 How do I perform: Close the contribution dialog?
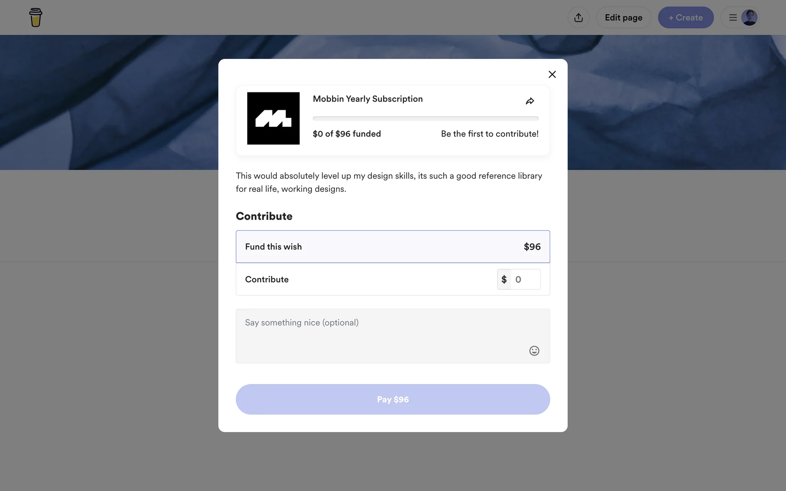[552, 74]
